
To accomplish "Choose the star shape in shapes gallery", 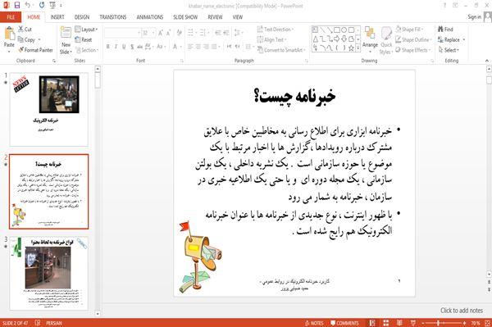I will click(351, 48).
